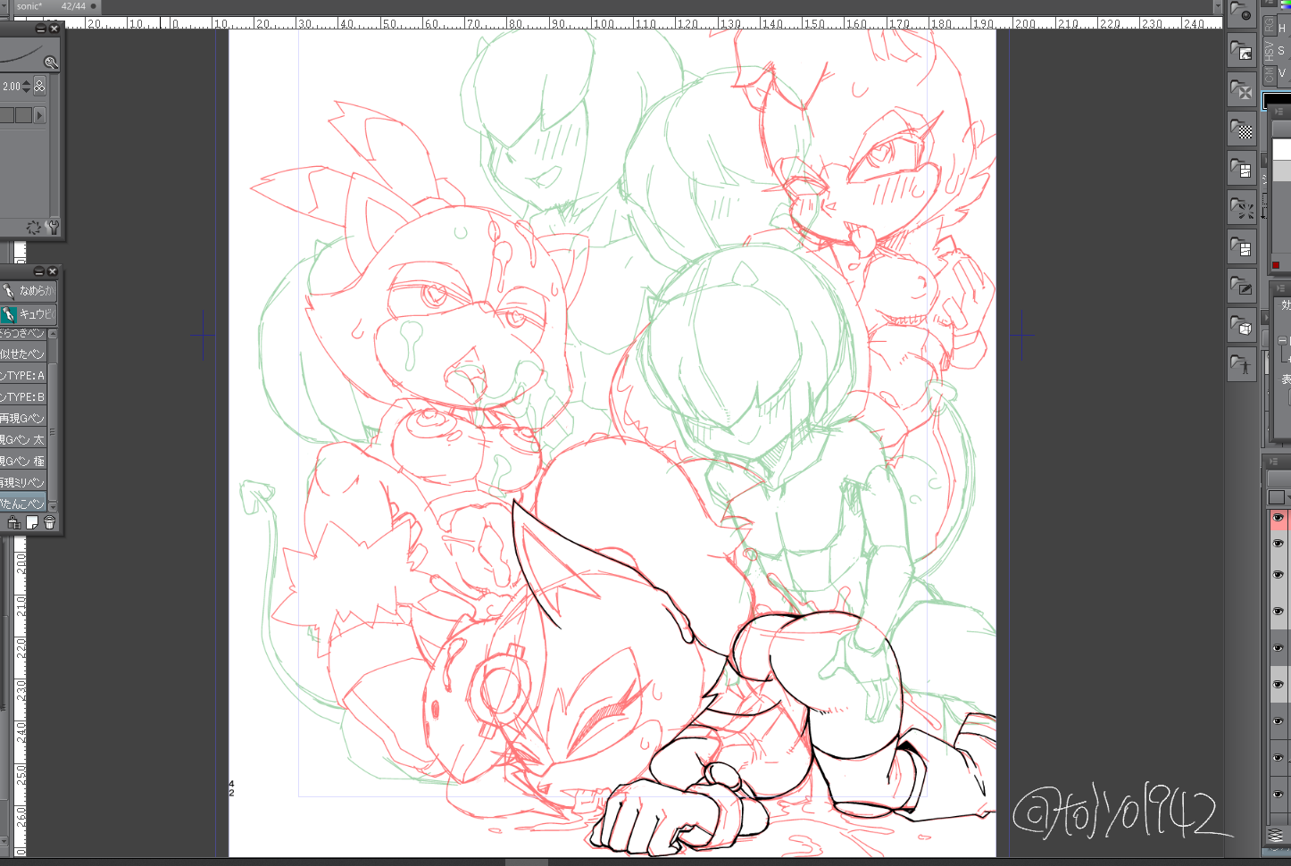Screen dimensions: 1291x866
Task: Open the menu of the panel above the layer list
Action: click(x=1273, y=461)
